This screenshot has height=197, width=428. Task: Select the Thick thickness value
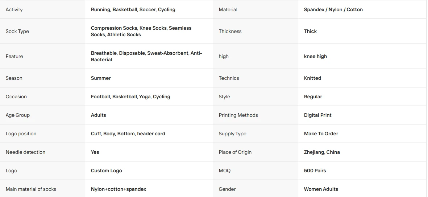tap(310, 32)
